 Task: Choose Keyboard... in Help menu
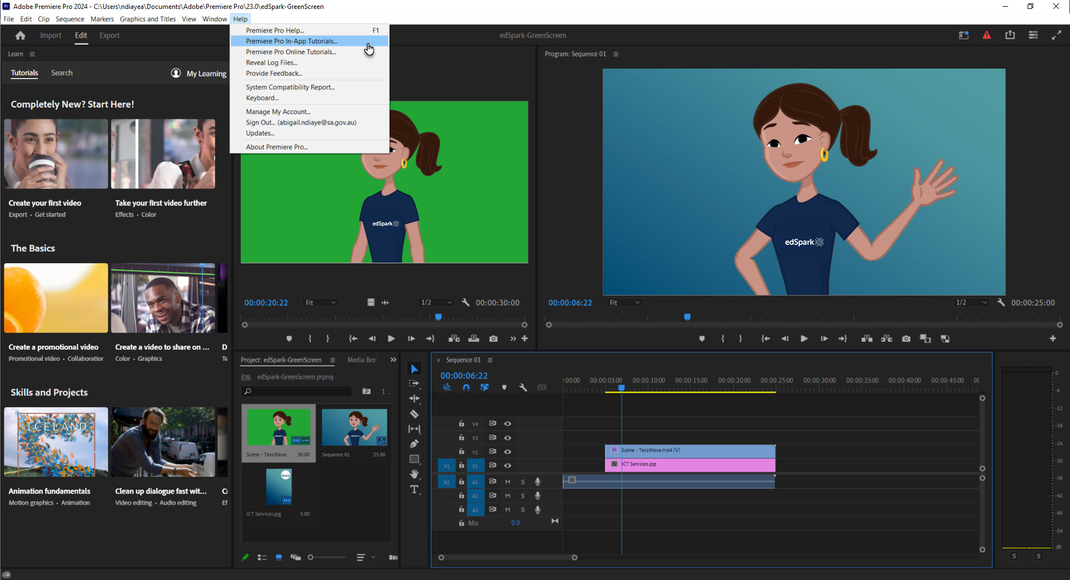click(309, 98)
